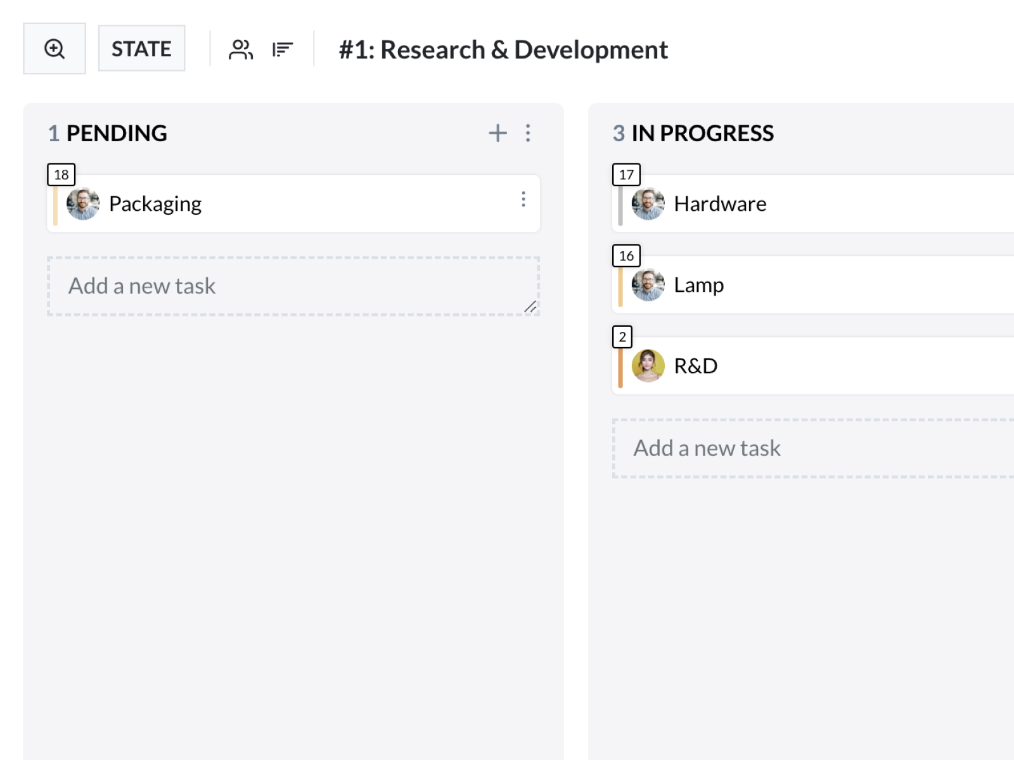Click In Progress column's new task field
Image resolution: width=1014 pixels, height=760 pixels.
pyautogui.click(x=811, y=448)
